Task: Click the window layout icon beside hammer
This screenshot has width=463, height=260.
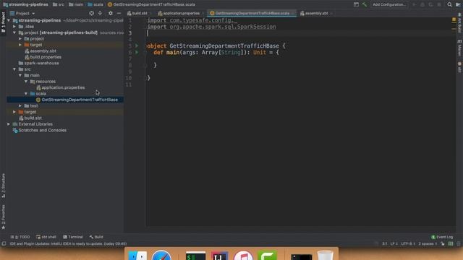Action: click(x=356, y=4)
